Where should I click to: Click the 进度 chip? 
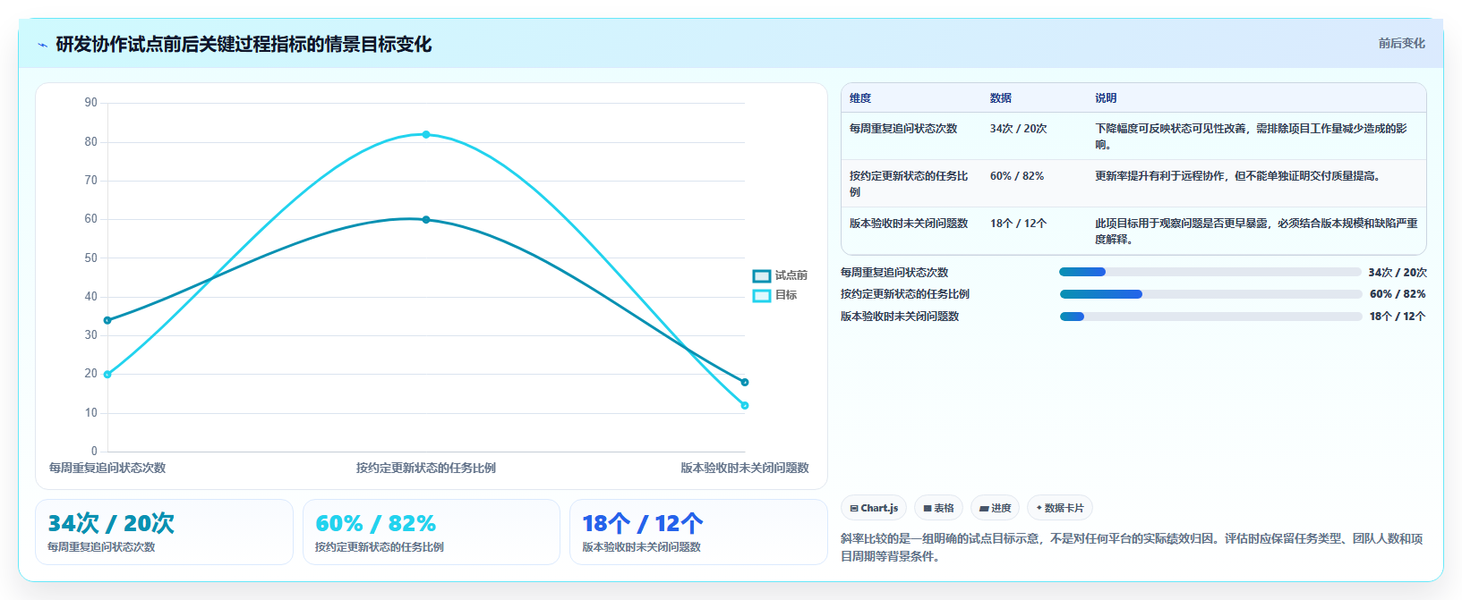click(x=995, y=508)
